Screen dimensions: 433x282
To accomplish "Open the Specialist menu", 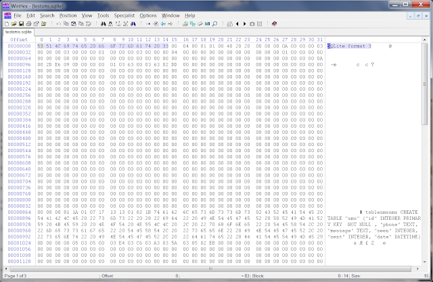I will coord(124,16).
